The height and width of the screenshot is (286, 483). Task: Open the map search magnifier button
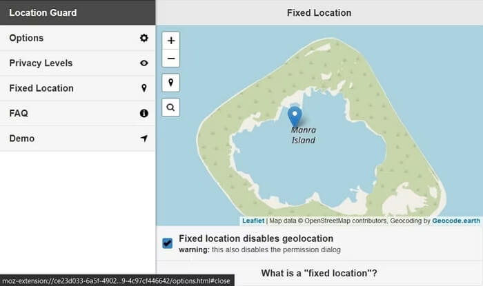[171, 108]
